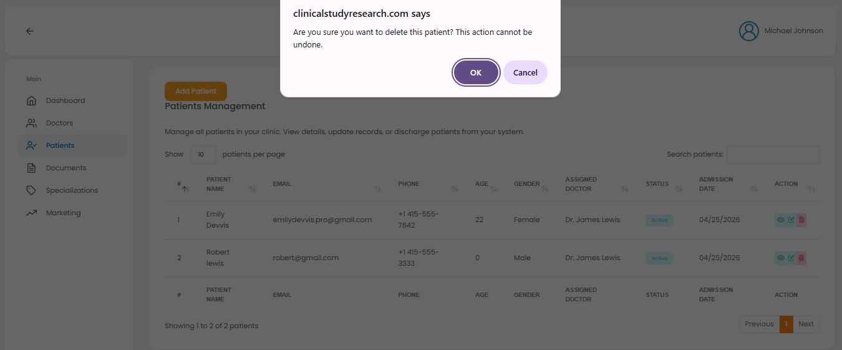The image size is (842, 350).
Task: Click the age value 22
Action: tap(479, 220)
